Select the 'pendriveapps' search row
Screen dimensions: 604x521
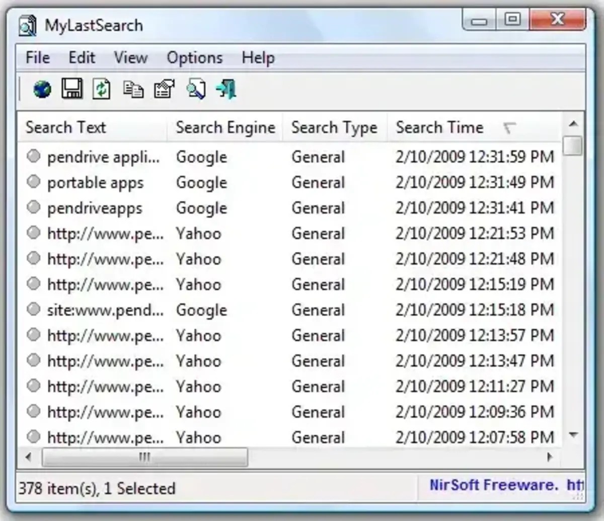pos(290,208)
